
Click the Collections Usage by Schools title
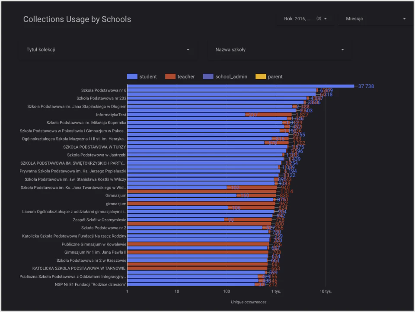(77, 19)
